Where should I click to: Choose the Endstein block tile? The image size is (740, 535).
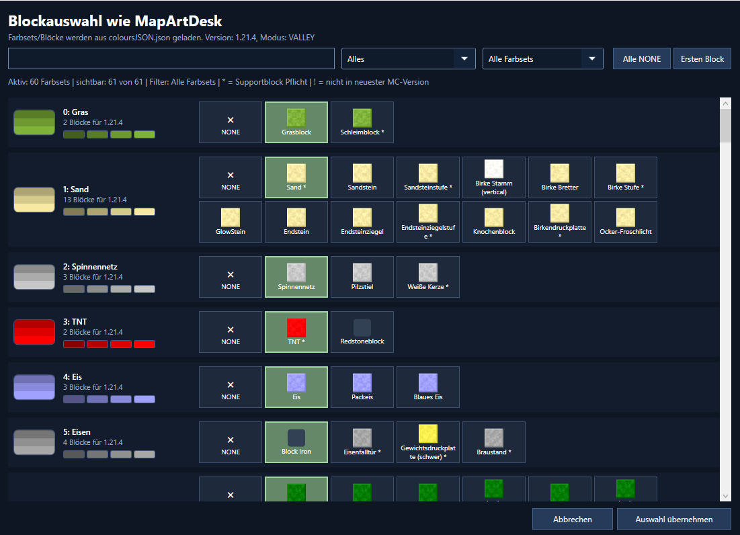coord(296,222)
